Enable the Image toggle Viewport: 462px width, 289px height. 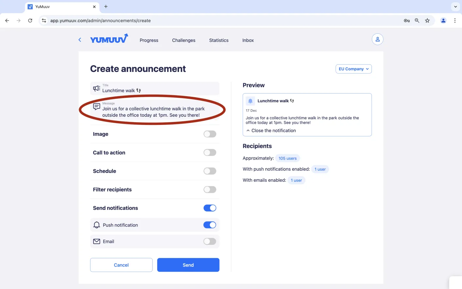(x=210, y=134)
